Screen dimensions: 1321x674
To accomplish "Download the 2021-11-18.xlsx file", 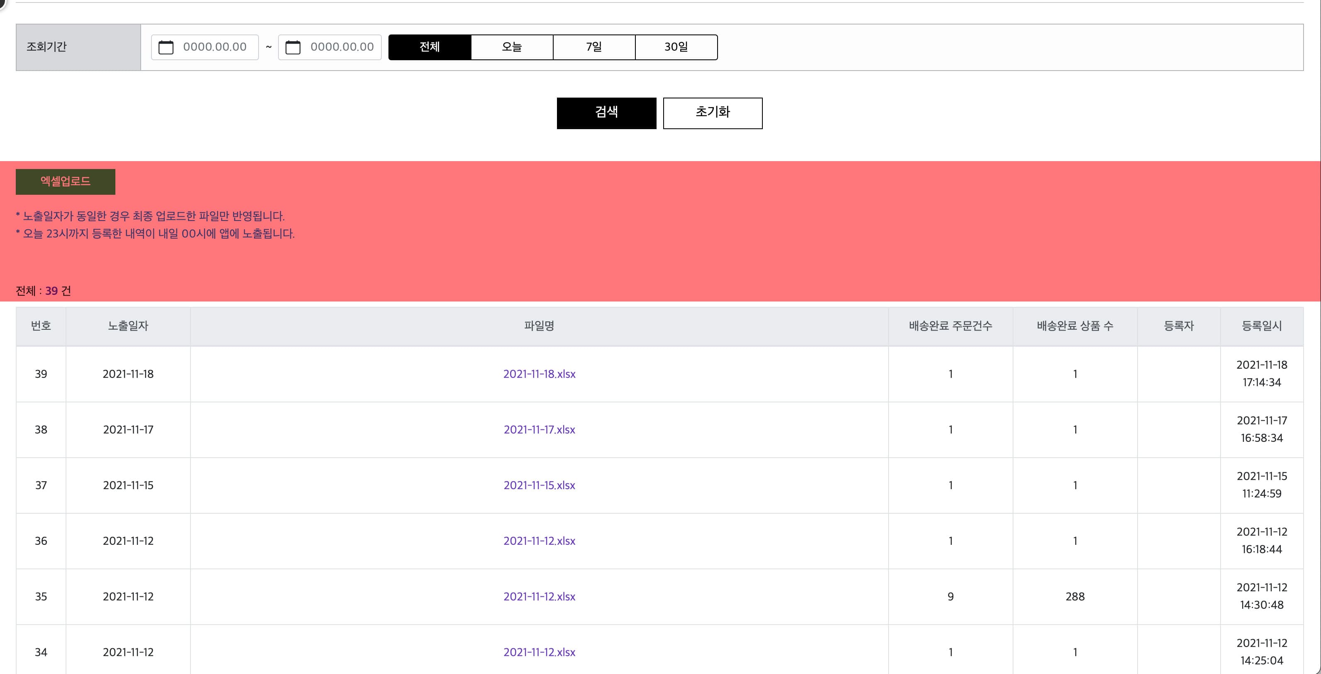I will click(x=539, y=374).
